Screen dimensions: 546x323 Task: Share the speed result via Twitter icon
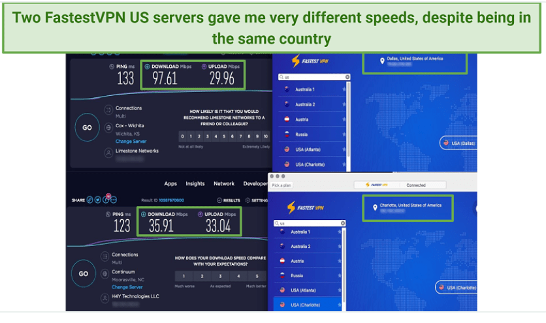tap(97, 200)
